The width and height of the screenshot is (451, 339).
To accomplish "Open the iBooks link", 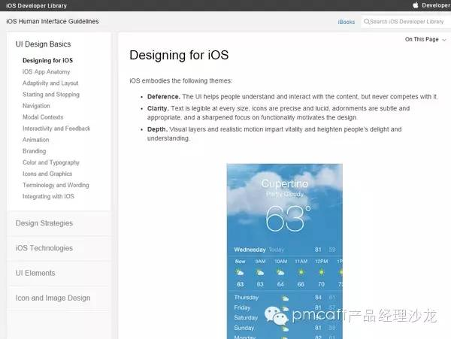I will [347, 22].
